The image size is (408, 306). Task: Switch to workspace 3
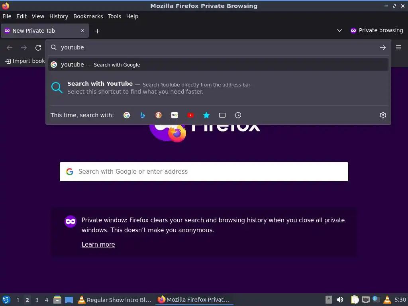coord(37,300)
